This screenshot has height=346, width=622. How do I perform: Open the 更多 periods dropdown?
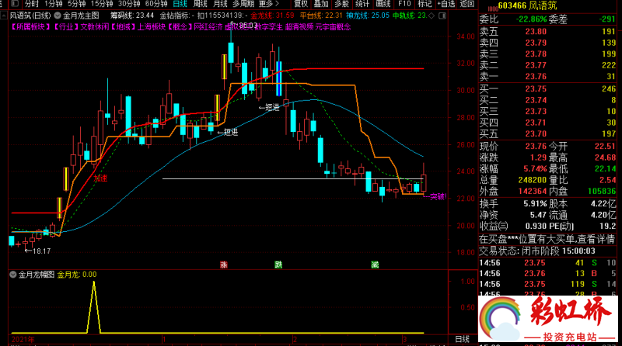tap(269, 4)
